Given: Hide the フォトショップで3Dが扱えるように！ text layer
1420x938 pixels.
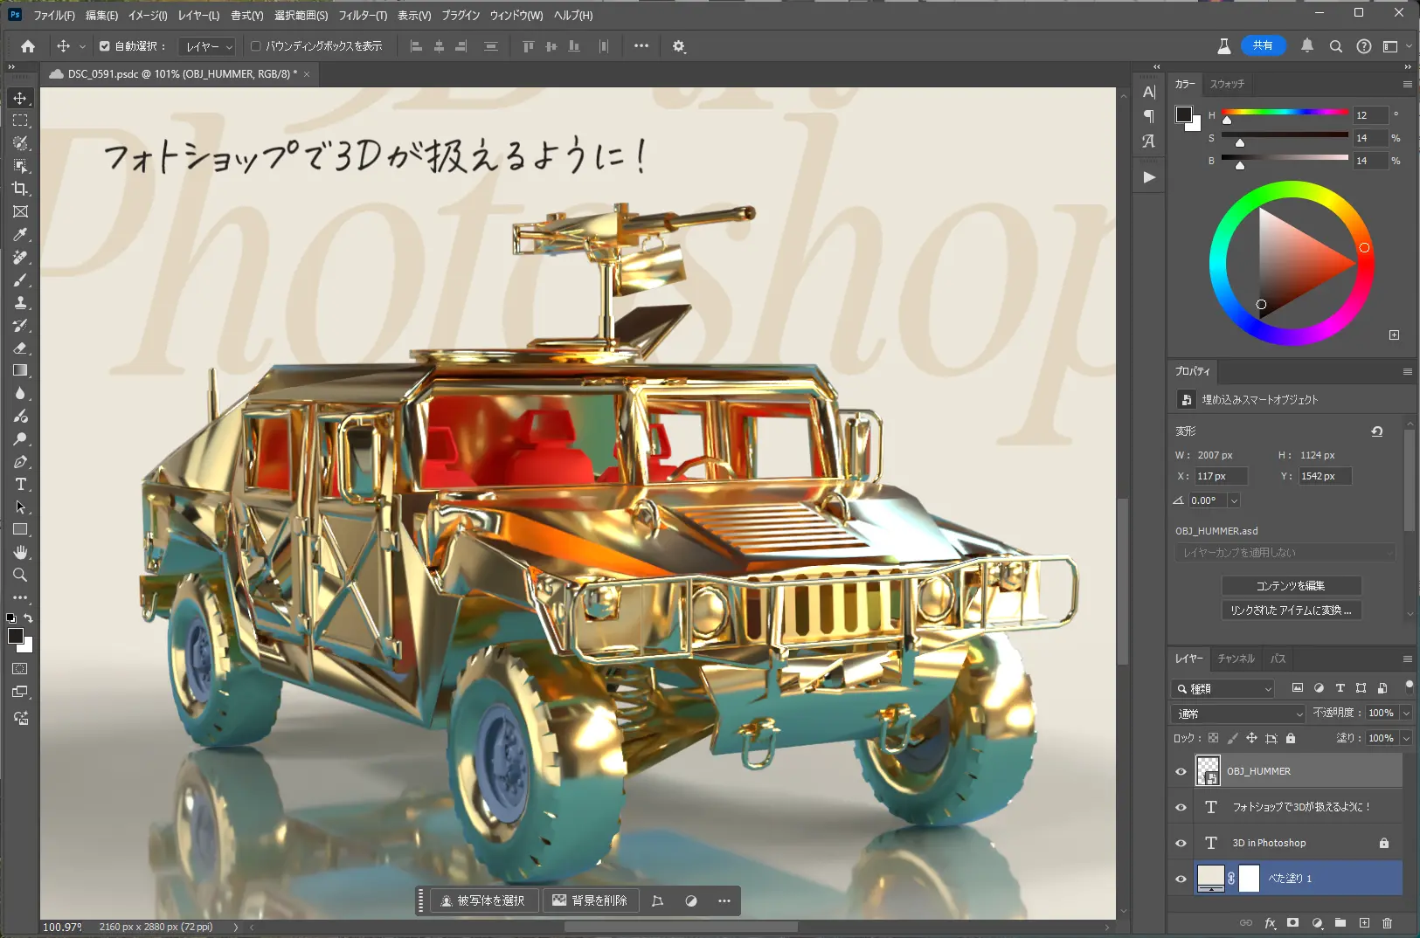Looking at the screenshot, I should 1181,807.
